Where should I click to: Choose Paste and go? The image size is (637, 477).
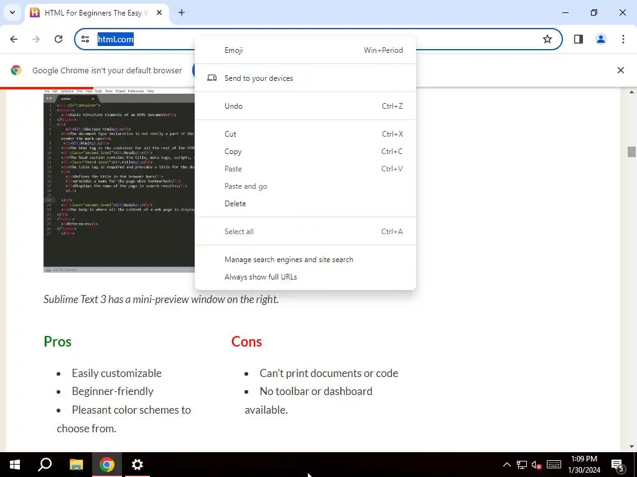pyautogui.click(x=305, y=186)
